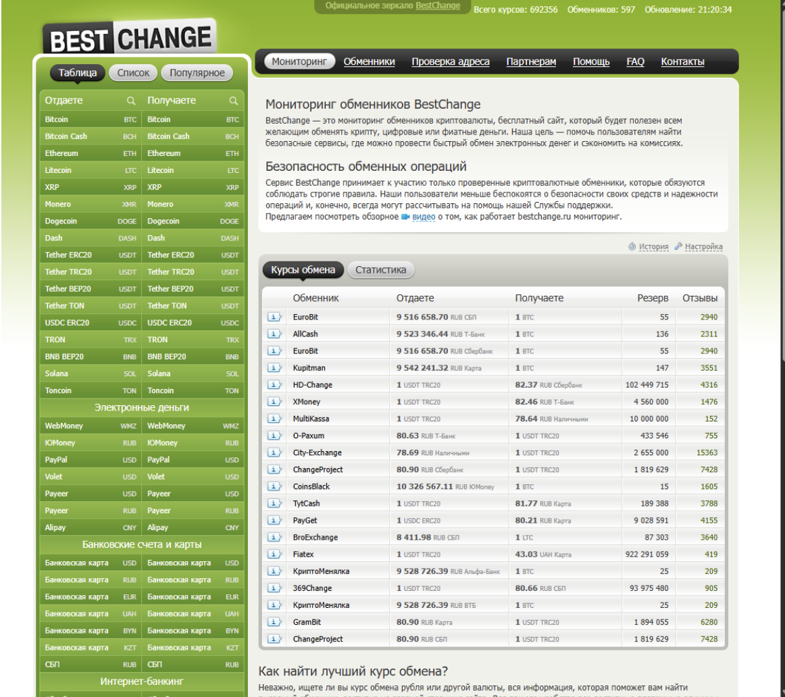The height and width of the screenshot is (697, 785).
Task: Select Мониторинг in the top menu
Action: tap(299, 61)
